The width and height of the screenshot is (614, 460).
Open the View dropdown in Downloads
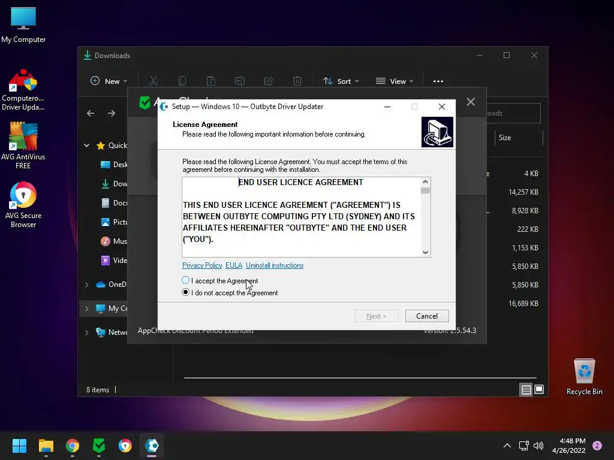click(x=395, y=81)
